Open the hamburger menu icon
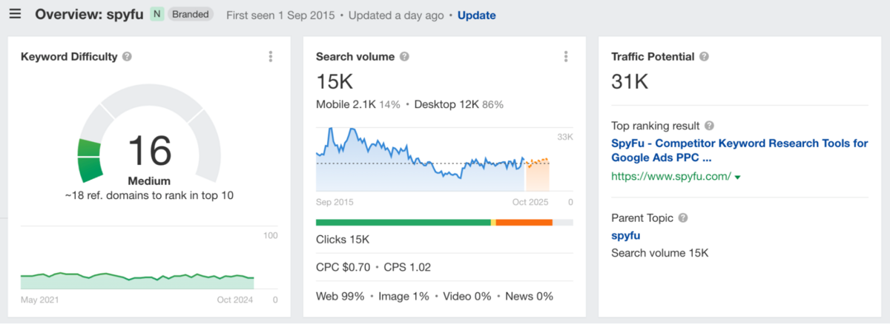 click(15, 15)
